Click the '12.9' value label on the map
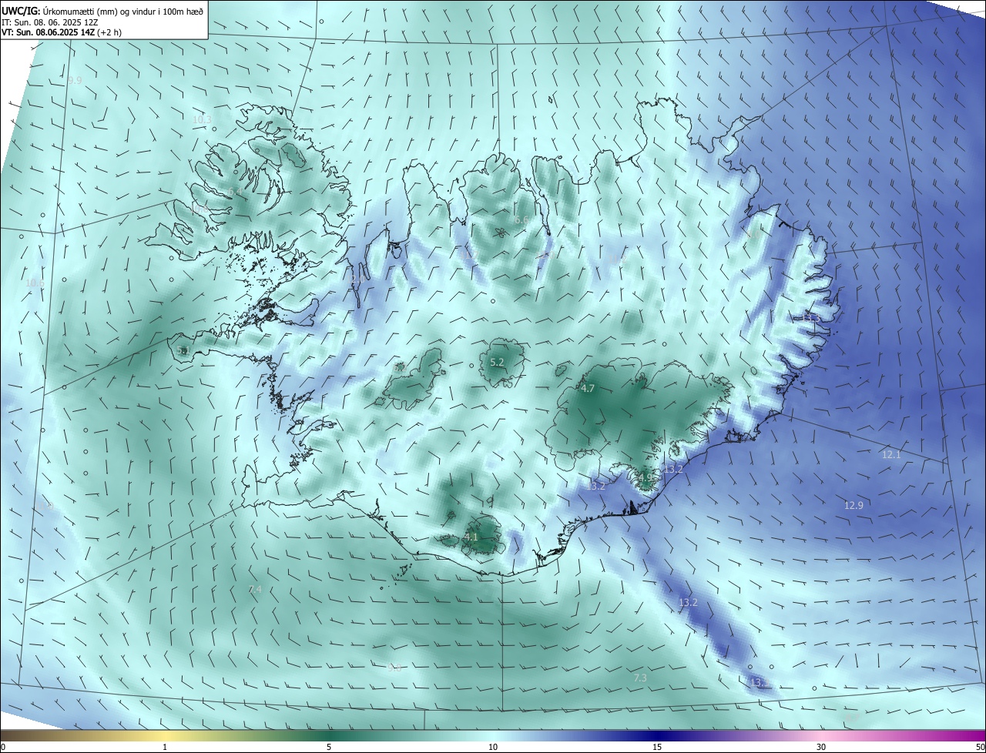 pos(854,505)
